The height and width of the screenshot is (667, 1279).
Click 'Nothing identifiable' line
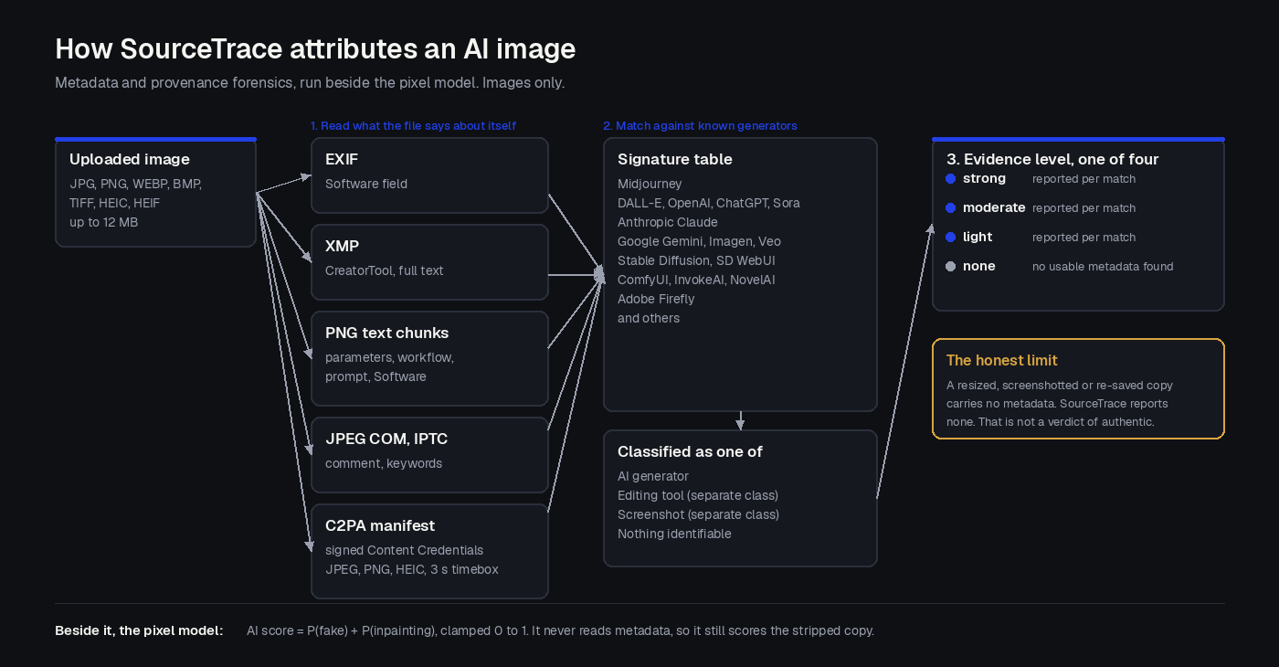(674, 534)
